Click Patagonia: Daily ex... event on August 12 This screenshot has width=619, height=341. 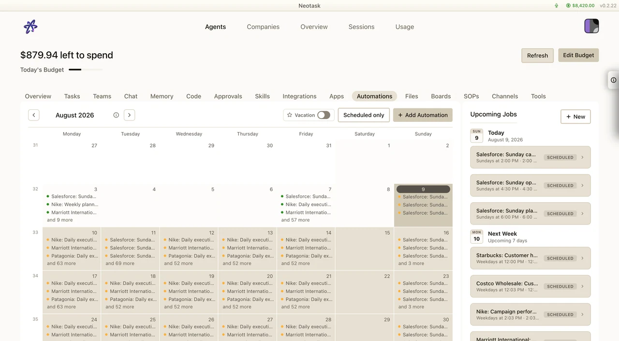[189, 256]
